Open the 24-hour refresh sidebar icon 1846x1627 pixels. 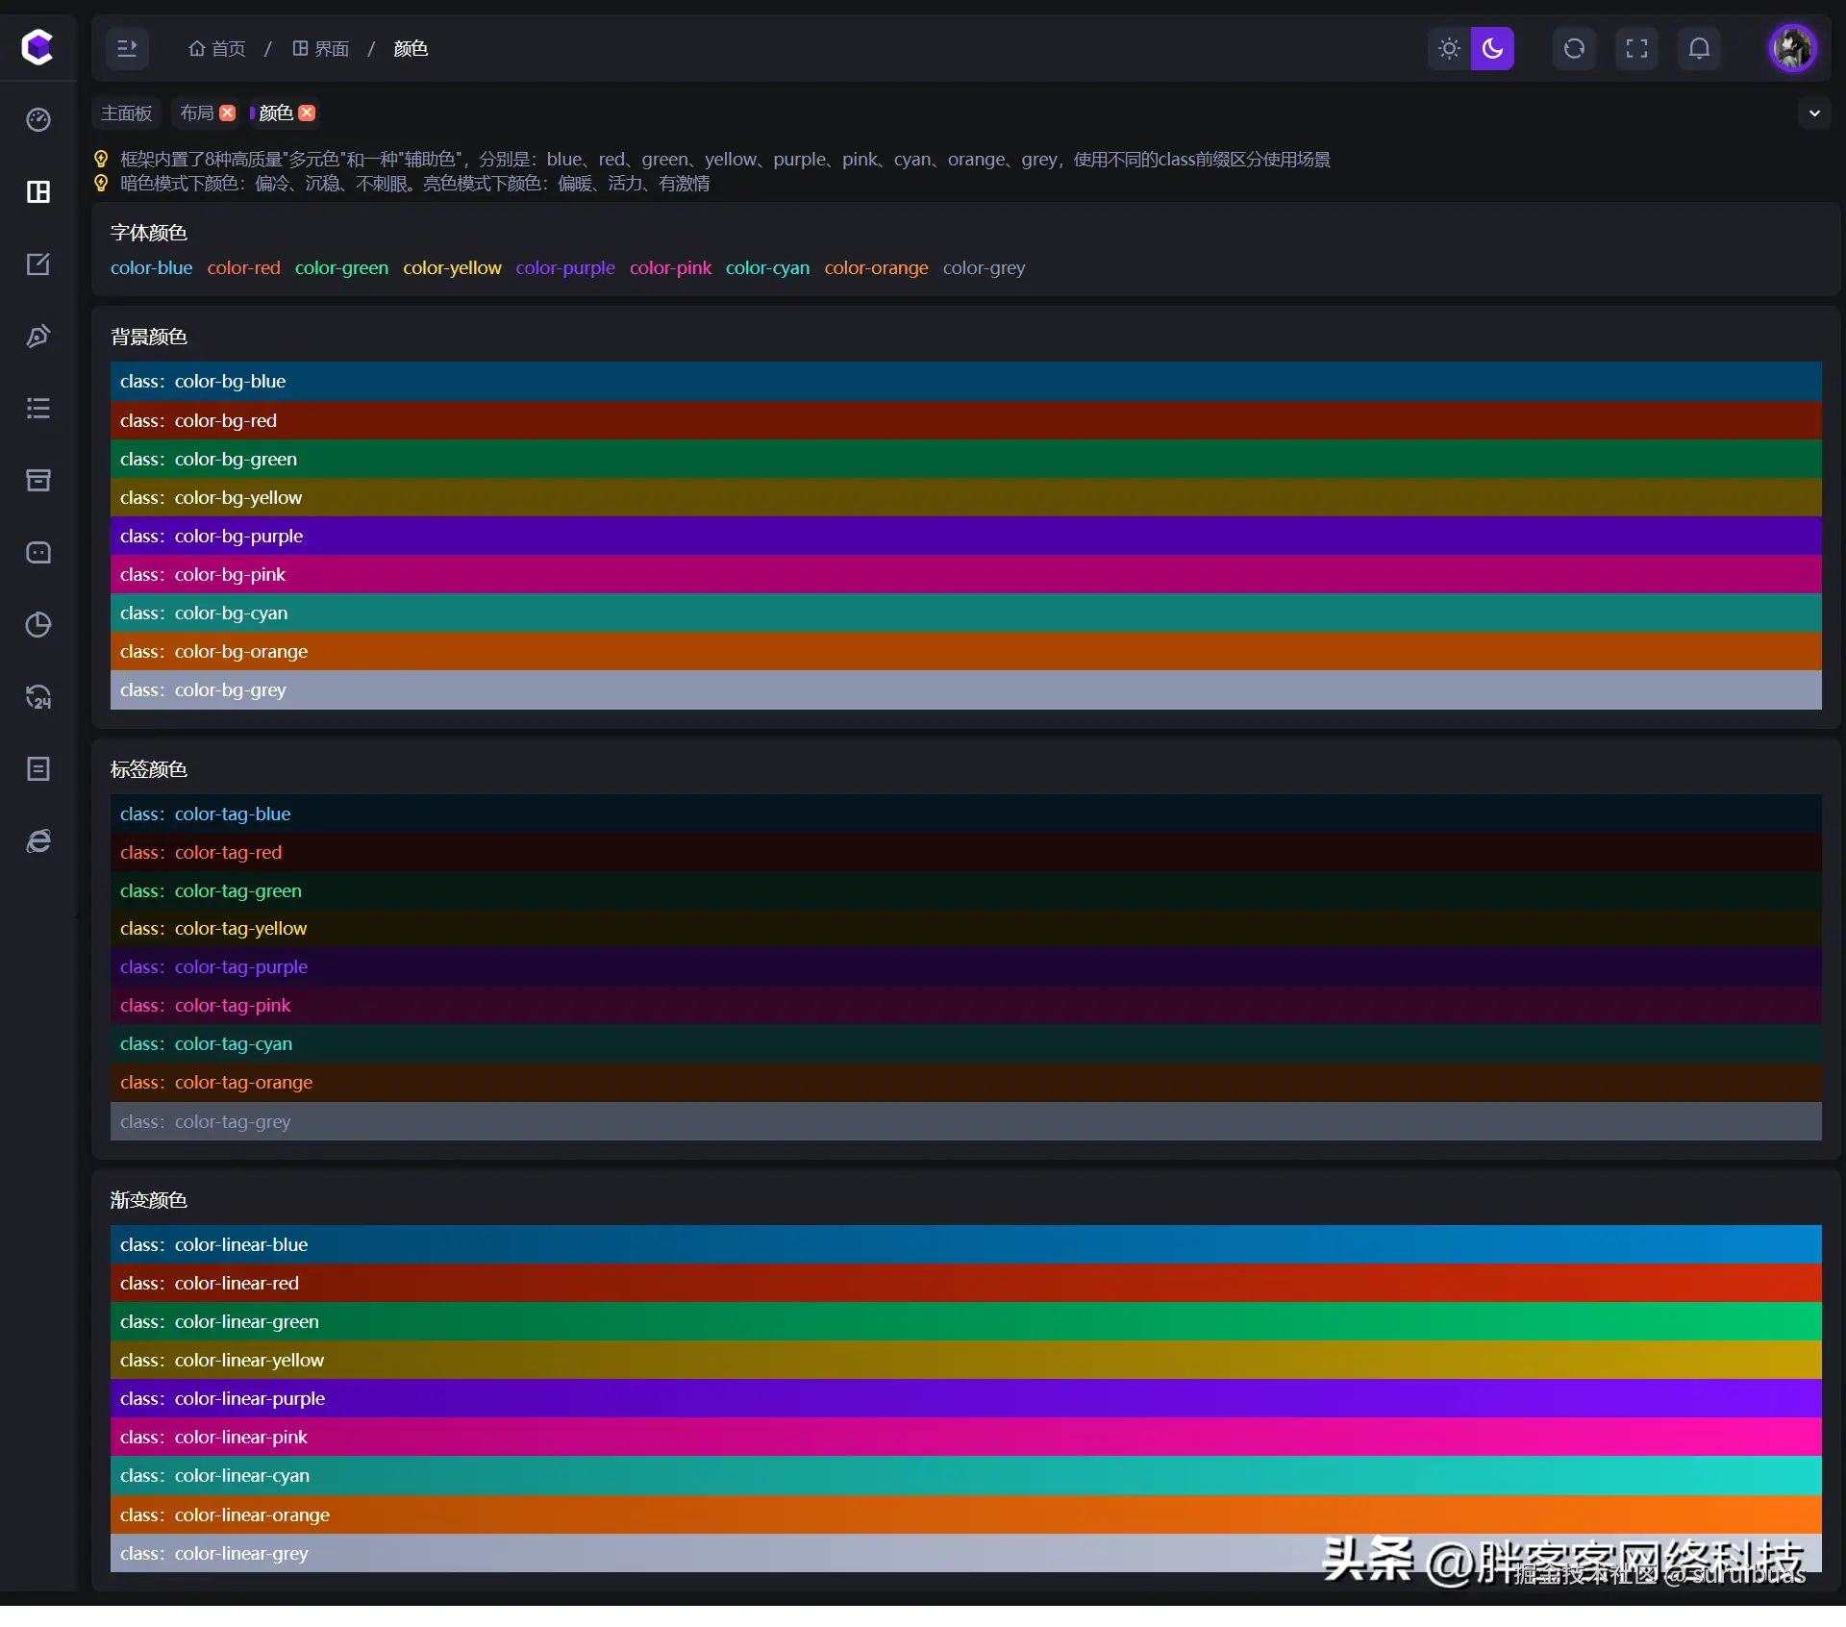[38, 697]
